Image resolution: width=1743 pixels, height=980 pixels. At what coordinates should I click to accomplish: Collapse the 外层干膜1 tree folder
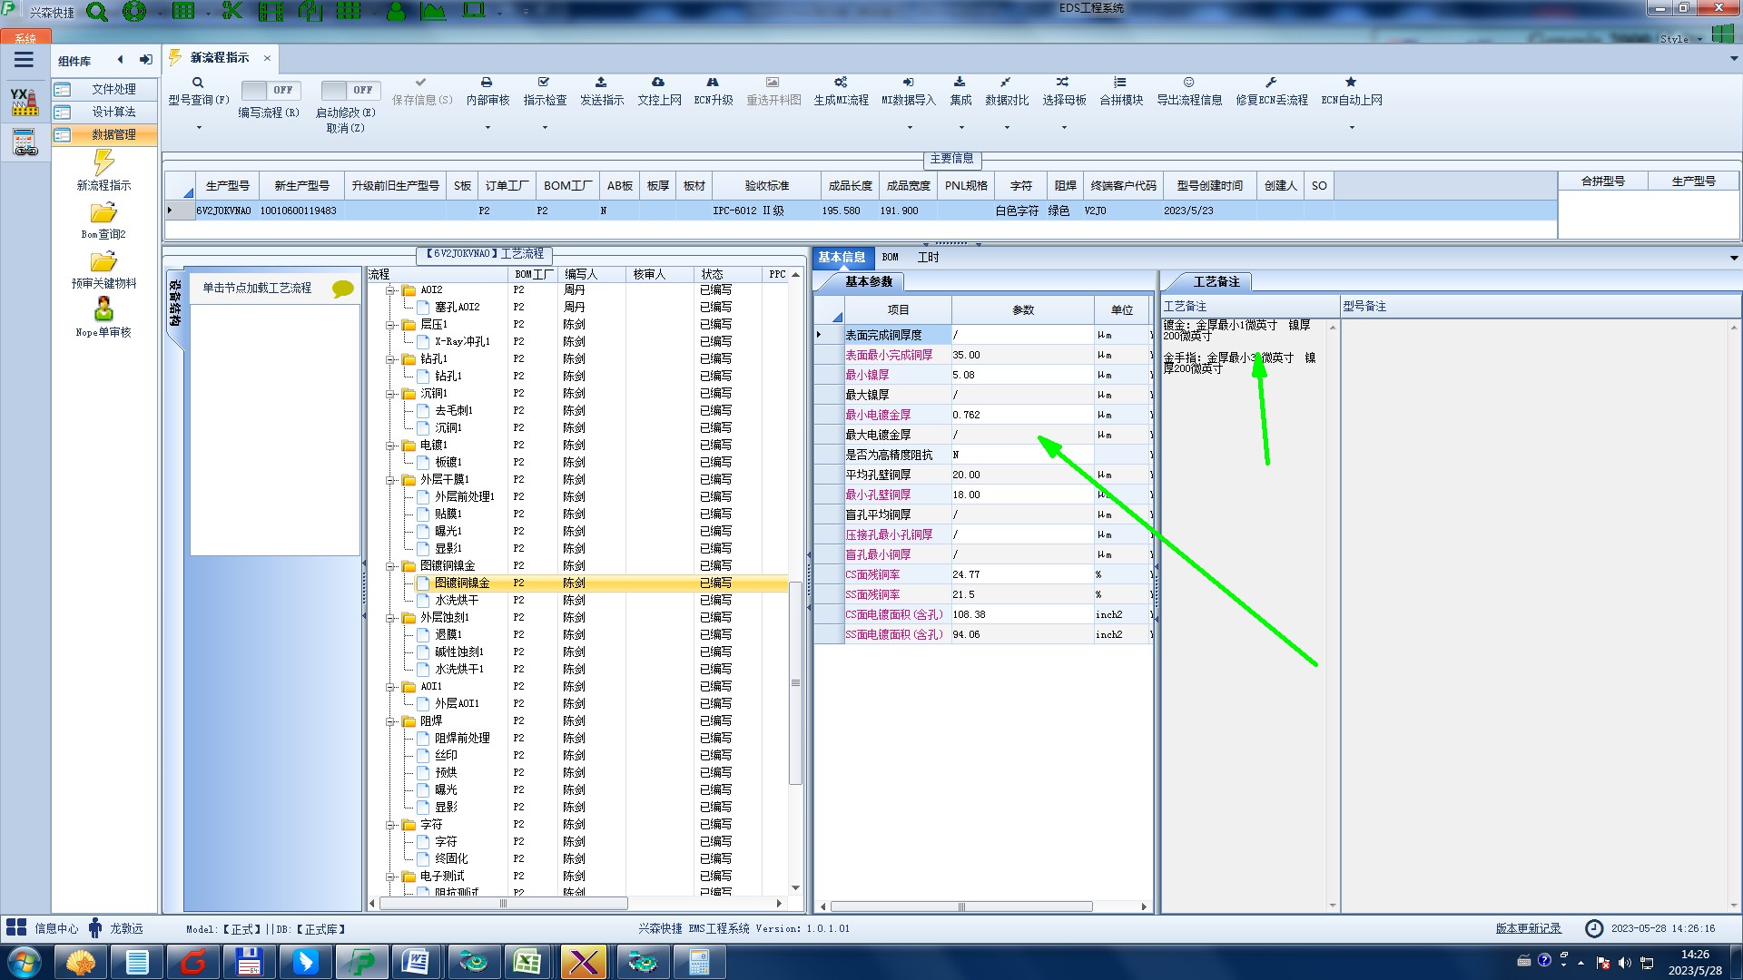coord(391,480)
